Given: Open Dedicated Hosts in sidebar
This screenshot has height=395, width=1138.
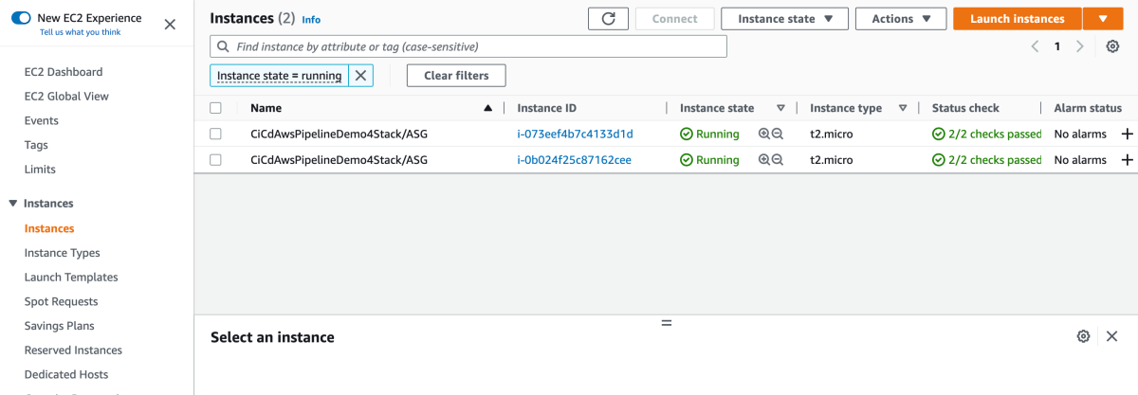Looking at the screenshot, I should point(66,374).
